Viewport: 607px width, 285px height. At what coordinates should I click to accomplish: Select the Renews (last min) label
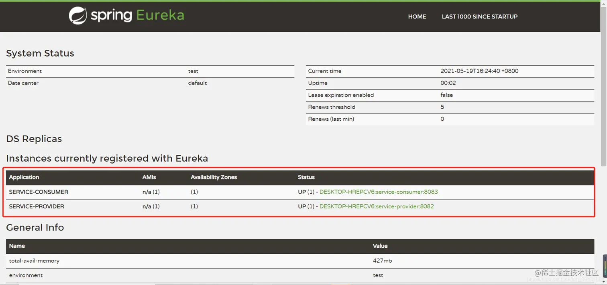pos(331,119)
